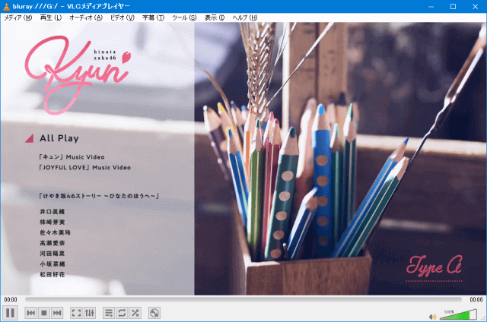The width and height of the screenshot is (487, 322).
Task: Close the VLC media player window
Action: click(x=475, y=7)
